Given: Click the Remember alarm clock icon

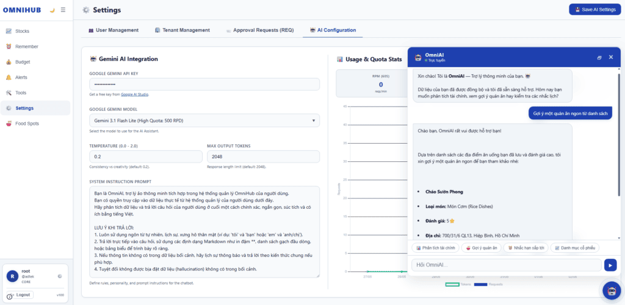Looking at the screenshot, I should coord(9,46).
